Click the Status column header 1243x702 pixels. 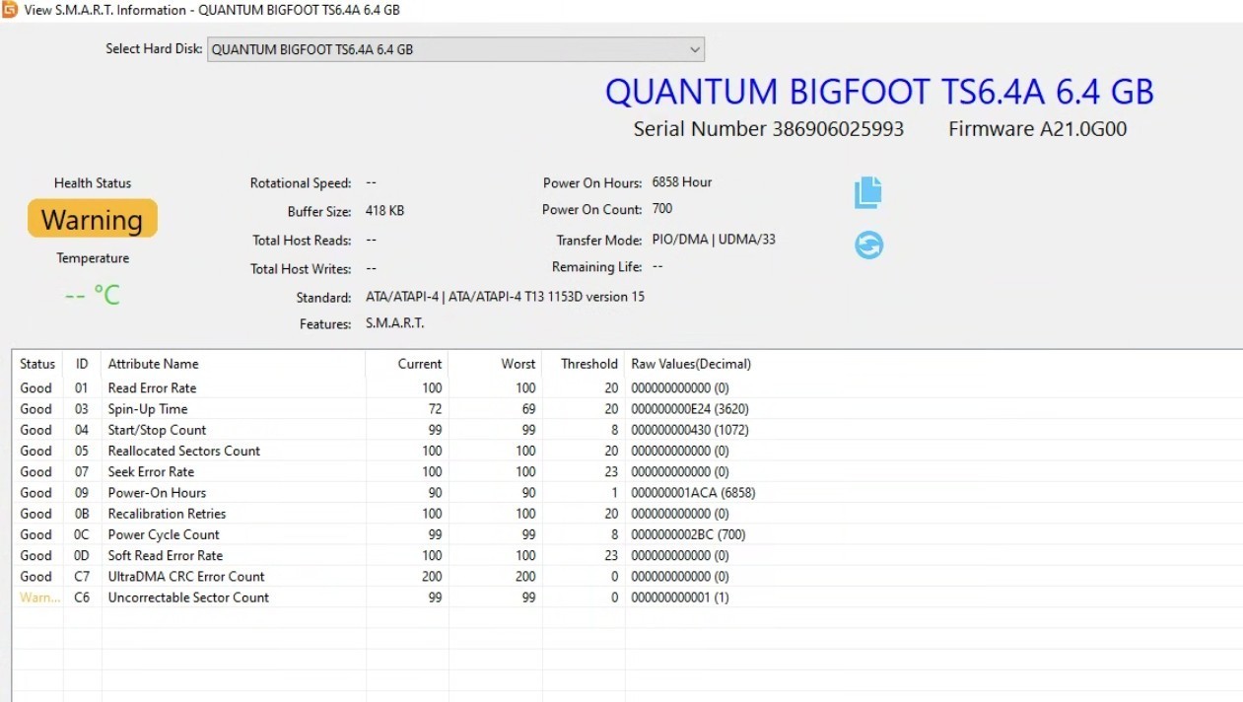click(37, 364)
